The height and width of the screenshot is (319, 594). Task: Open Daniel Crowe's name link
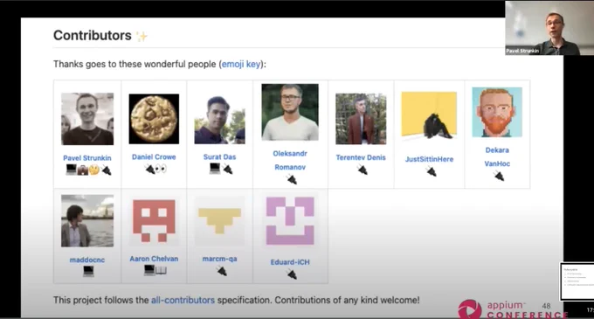click(x=154, y=156)
